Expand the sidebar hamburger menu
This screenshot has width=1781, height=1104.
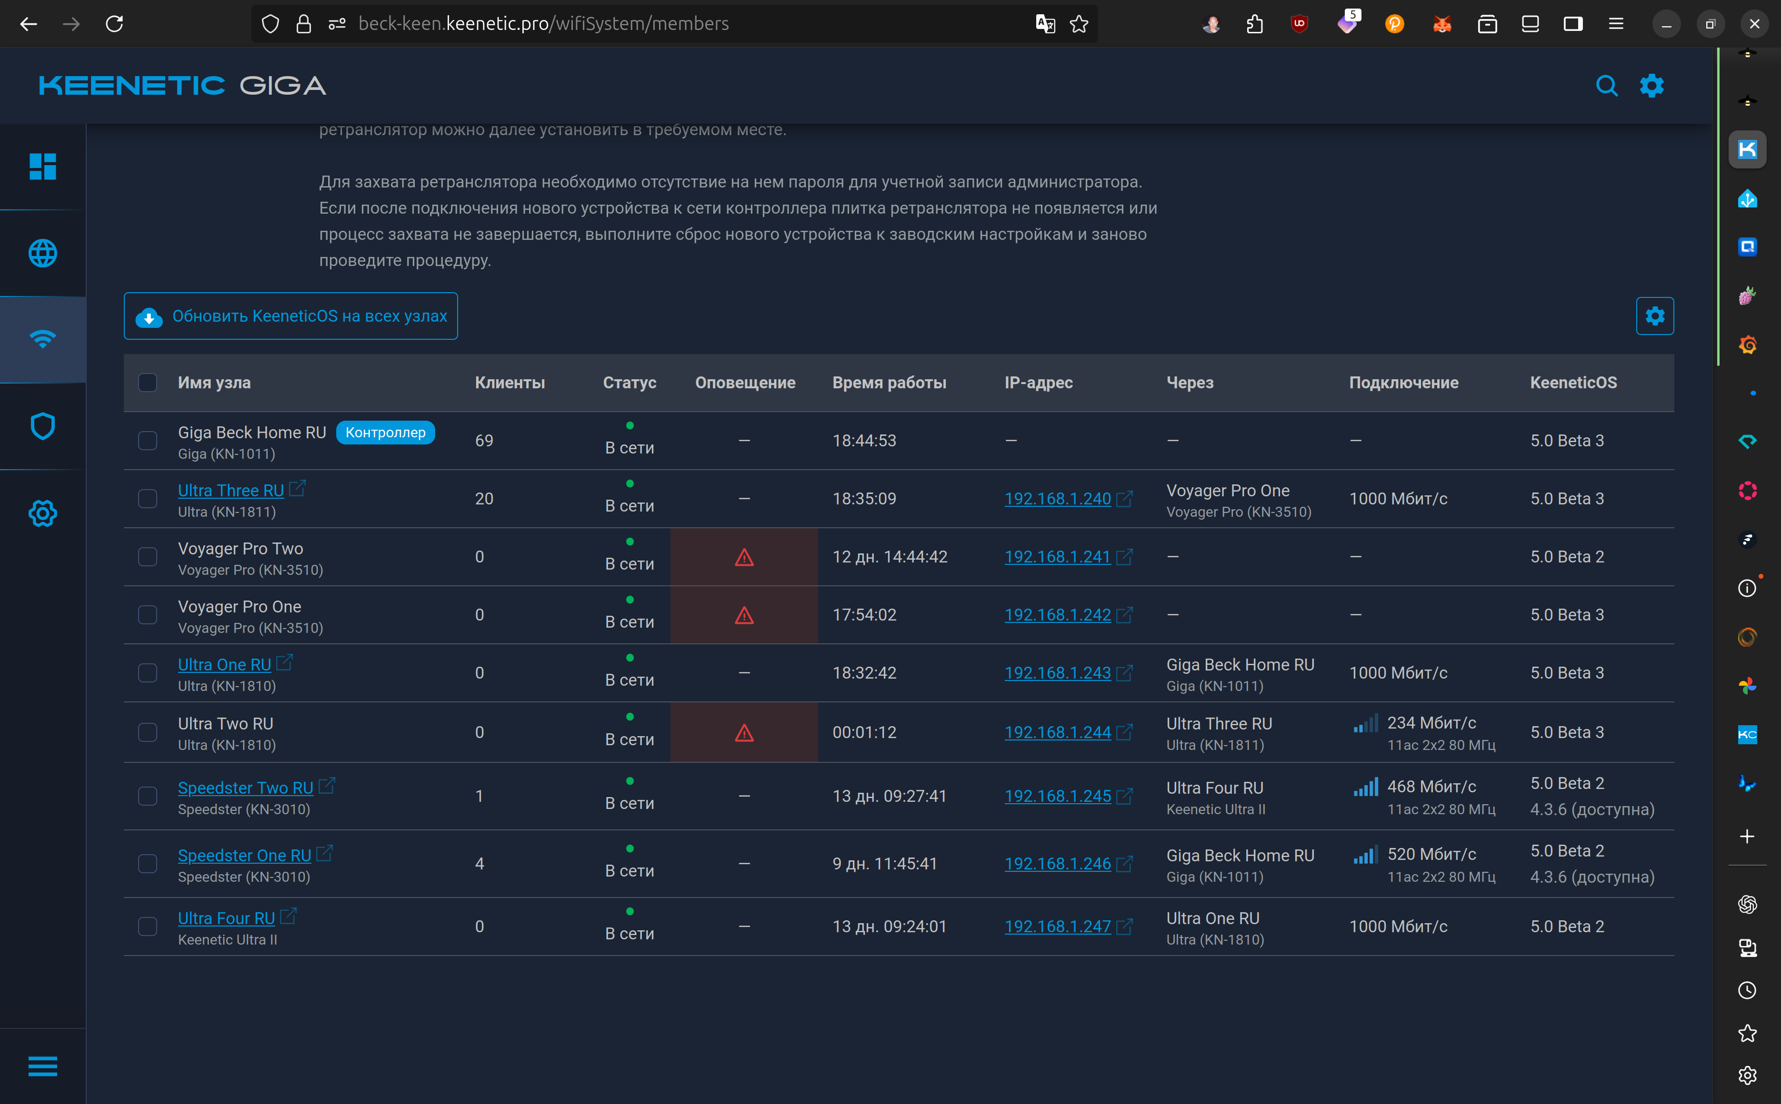[42, 1065]
